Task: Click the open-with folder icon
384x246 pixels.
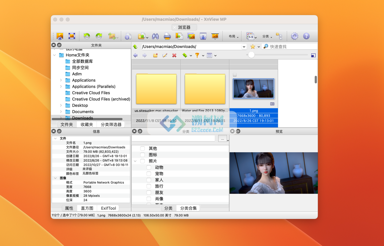Action: 141,36
